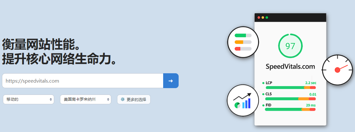This screenshot has width=355, height=132.
Task: Open 更多的选择 options button
Action: pos(133,99)
